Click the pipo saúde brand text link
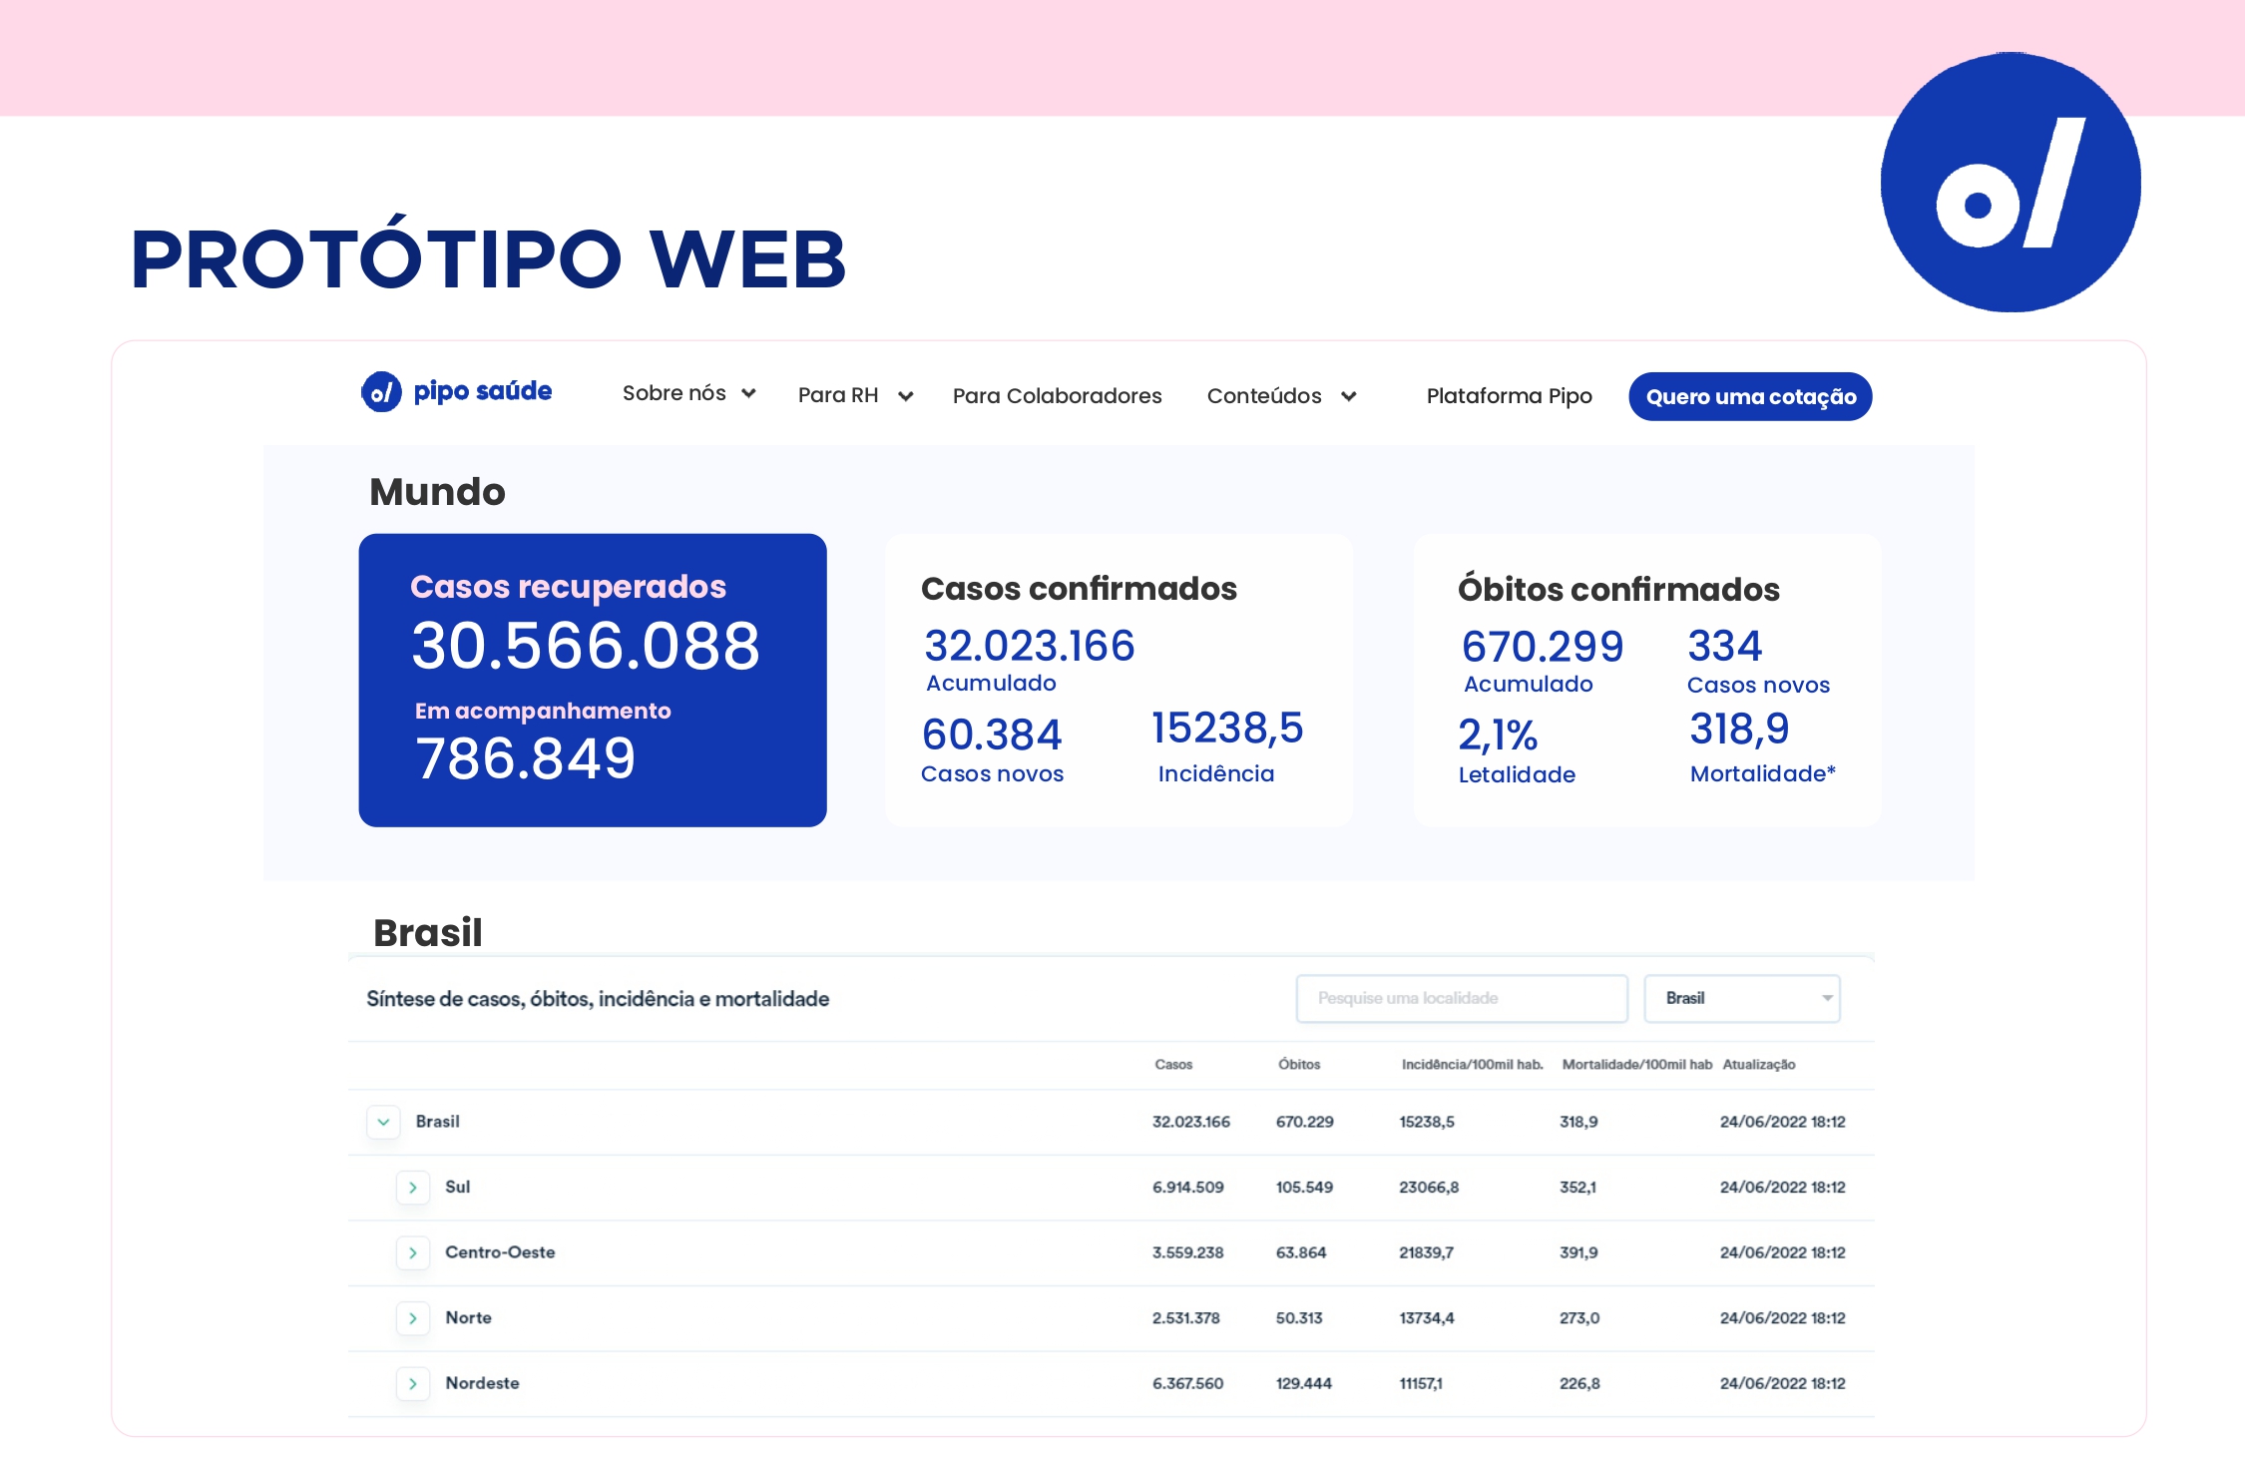The height and width of the screenshot is (1469, 2245). tap(482, 391)
